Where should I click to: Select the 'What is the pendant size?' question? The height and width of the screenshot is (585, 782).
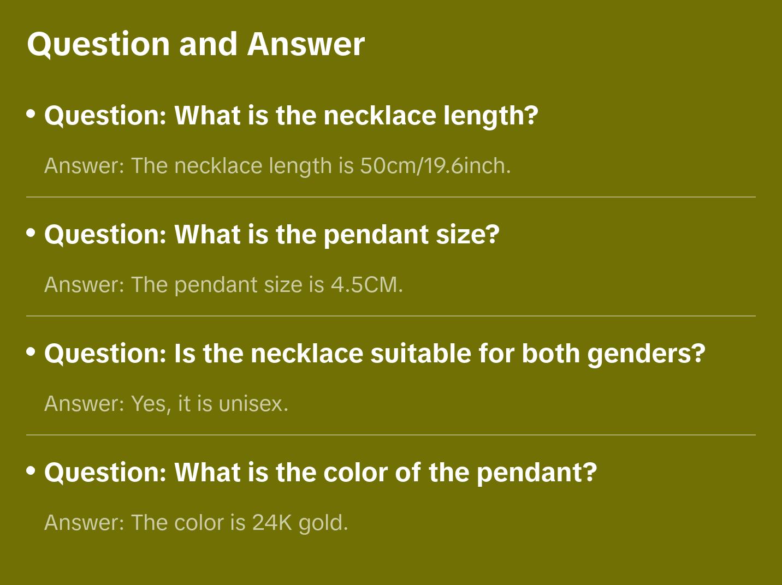271,235
